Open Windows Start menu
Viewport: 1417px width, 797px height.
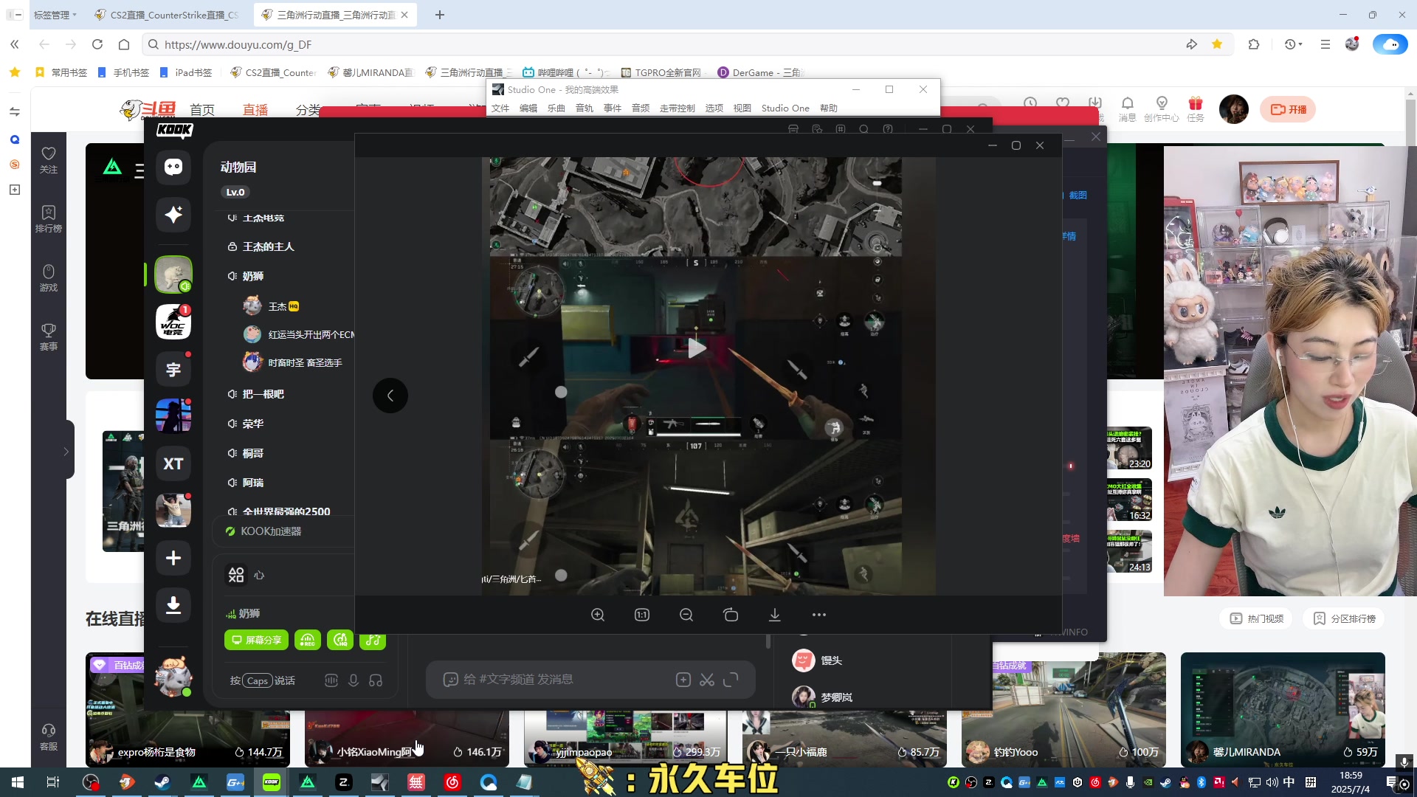coord(18,782)
